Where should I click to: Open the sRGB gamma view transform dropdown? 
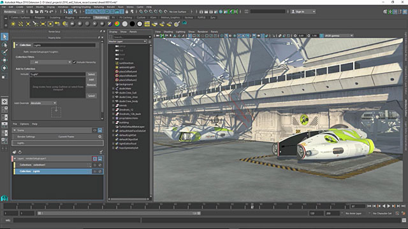339,36
